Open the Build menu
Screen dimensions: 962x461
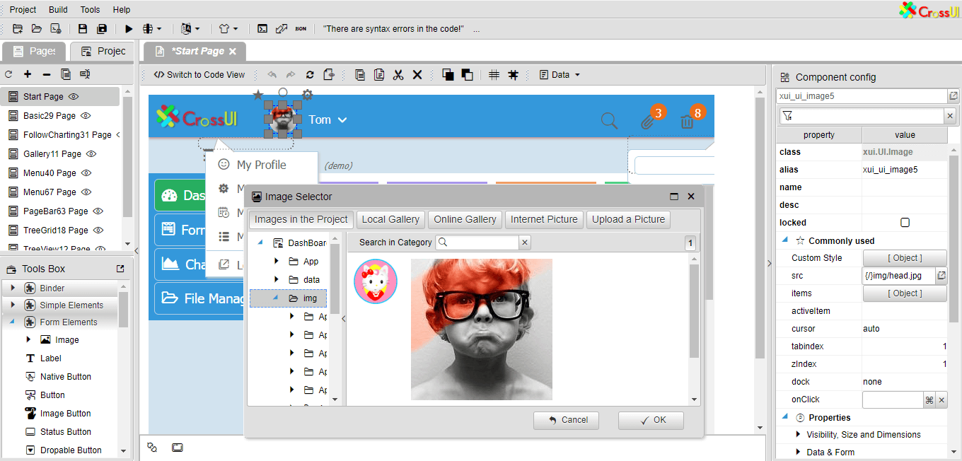click(57, 9)
